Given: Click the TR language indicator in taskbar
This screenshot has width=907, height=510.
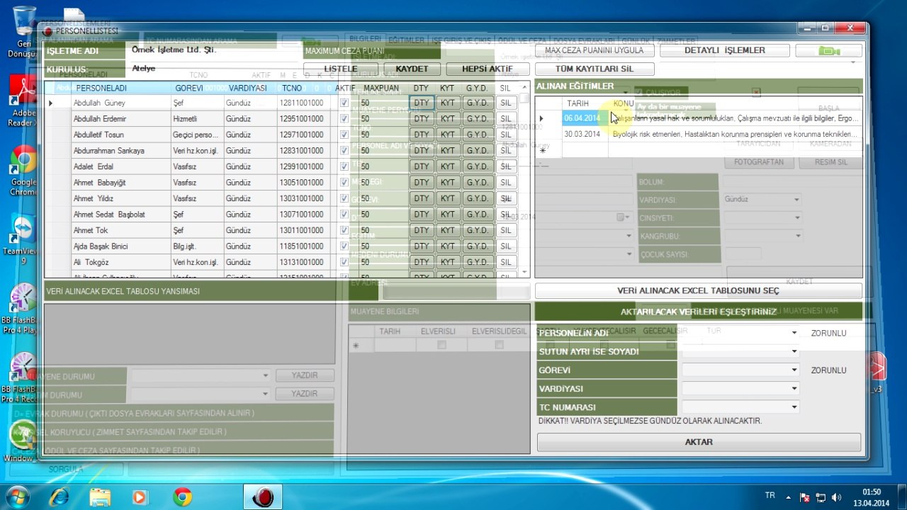Looking at the screenshot, I should pyautogui.click(x=770, y=495).
